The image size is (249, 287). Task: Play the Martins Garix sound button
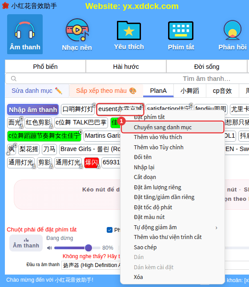(x=102, y=136)
